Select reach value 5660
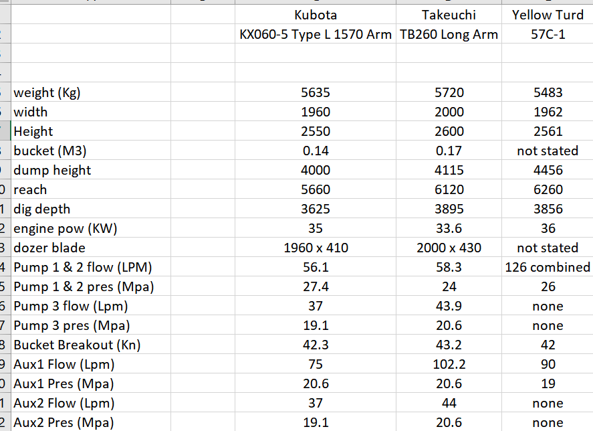This screenshot has height=431, width=593. 316,189
